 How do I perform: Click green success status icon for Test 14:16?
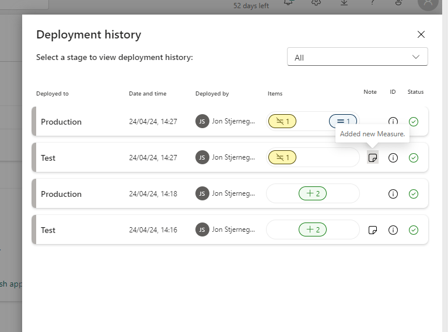(x=414, y=230)
